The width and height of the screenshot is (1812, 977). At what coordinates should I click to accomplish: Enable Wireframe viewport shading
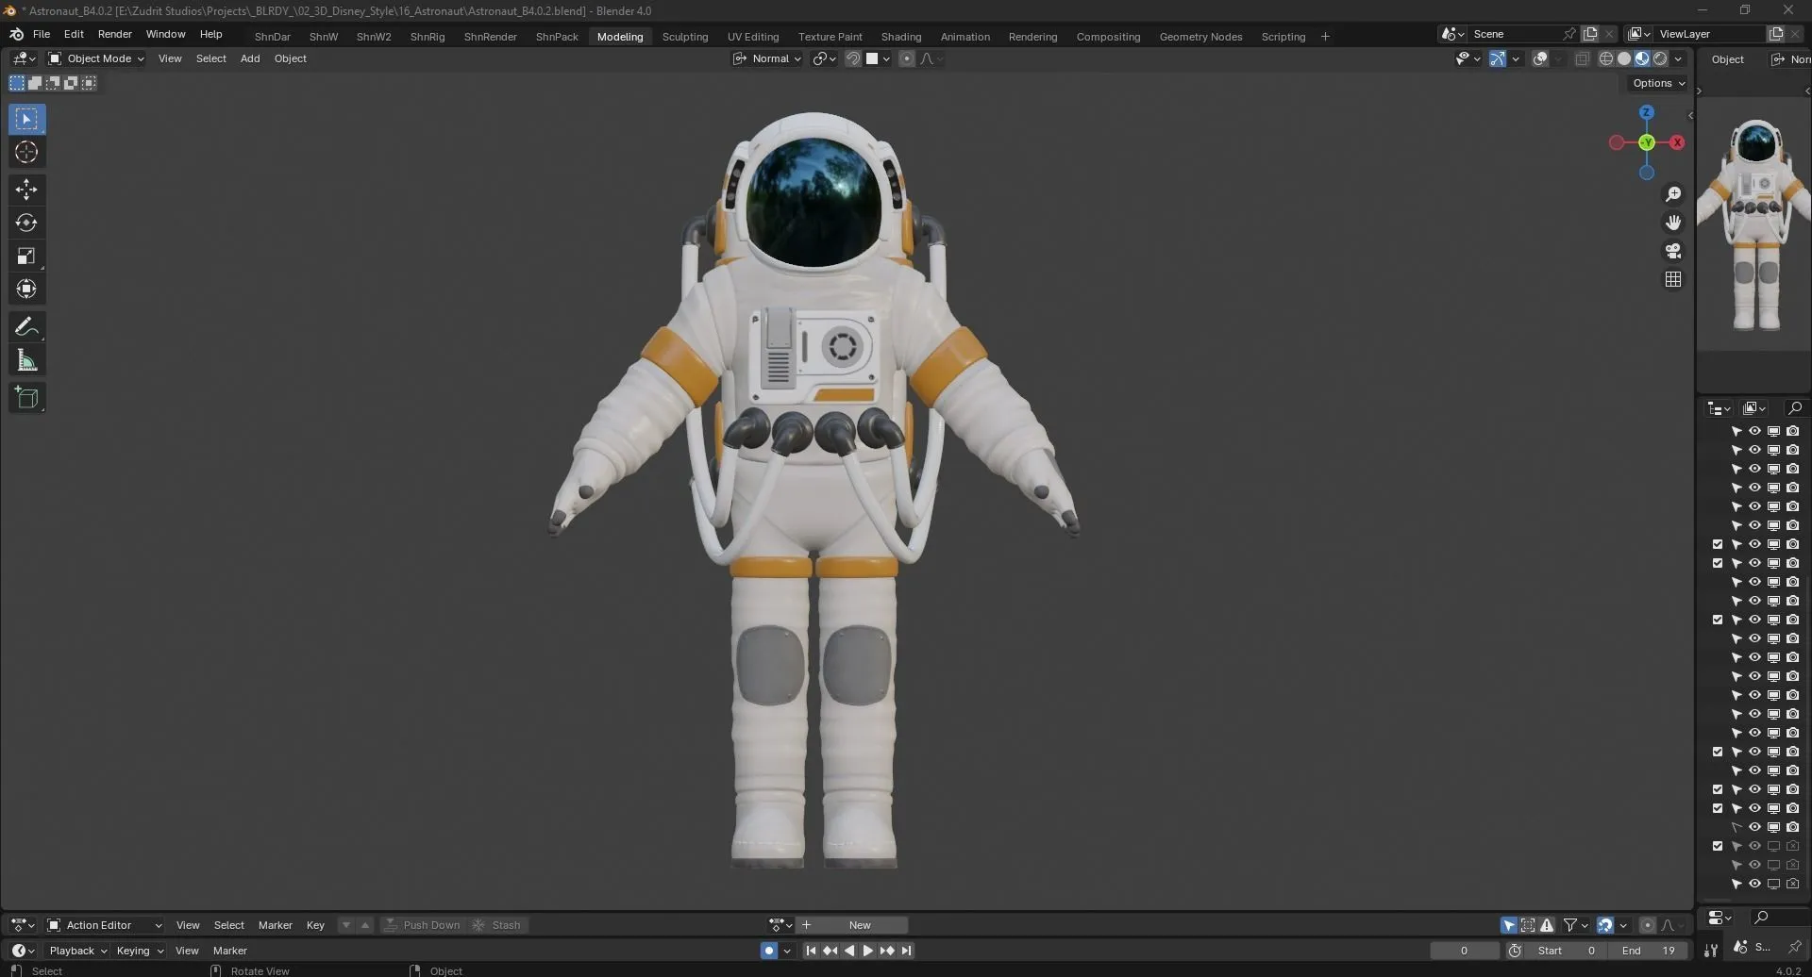(x=1607, y=58)
